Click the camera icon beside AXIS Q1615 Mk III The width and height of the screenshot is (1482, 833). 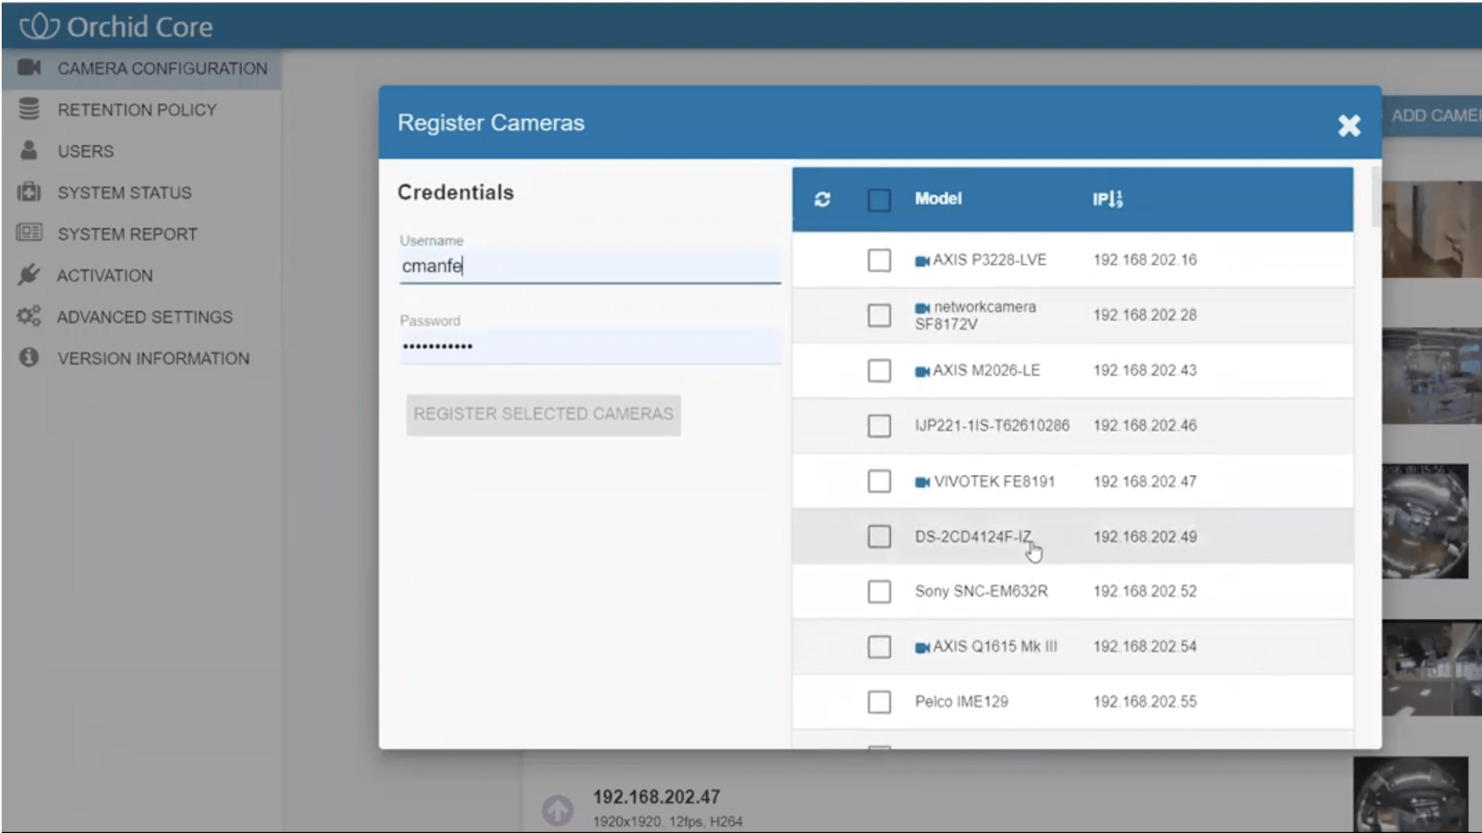click(922, 648)
